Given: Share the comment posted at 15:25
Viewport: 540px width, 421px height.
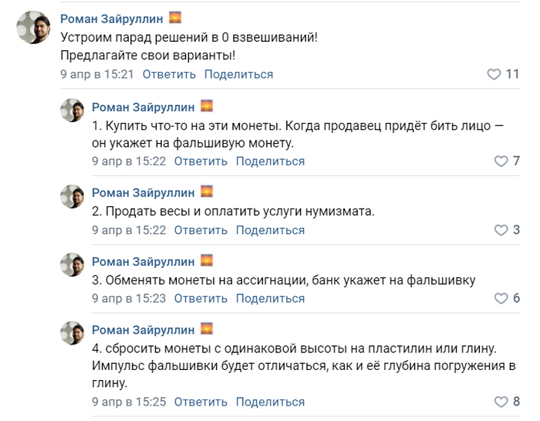Looking at the screenshot, I should tap(270, 402).
